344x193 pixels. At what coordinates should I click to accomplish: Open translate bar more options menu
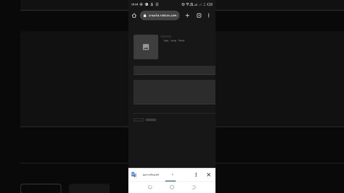point(196,175)
